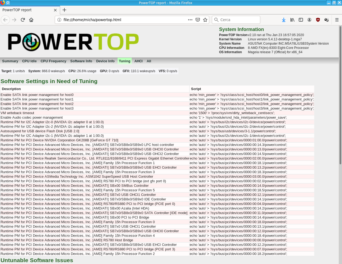The image size is (342, 264).
Task: Open the Firefox hamburger menu
Action: [337, 20]
